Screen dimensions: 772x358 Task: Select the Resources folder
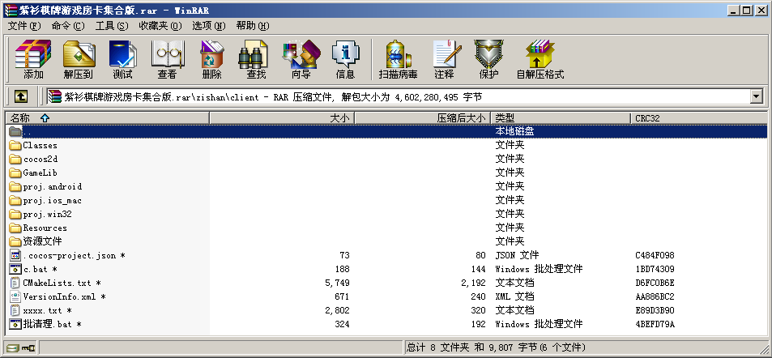pos(45,228)
